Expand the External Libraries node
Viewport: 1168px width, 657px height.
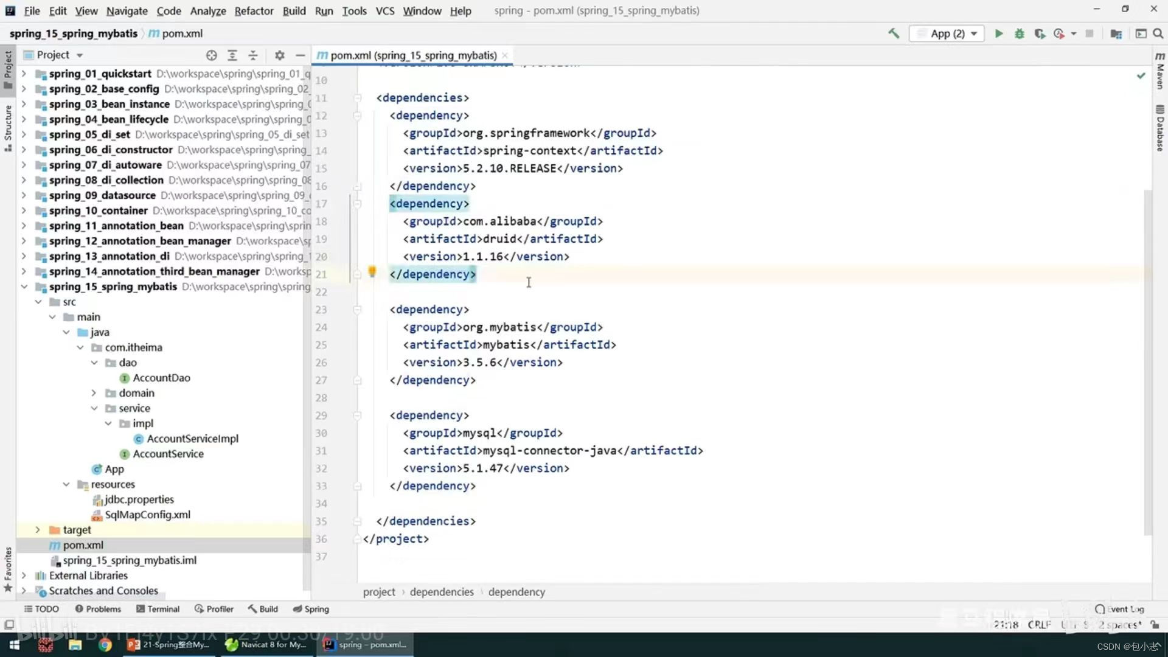click(23, 575)
